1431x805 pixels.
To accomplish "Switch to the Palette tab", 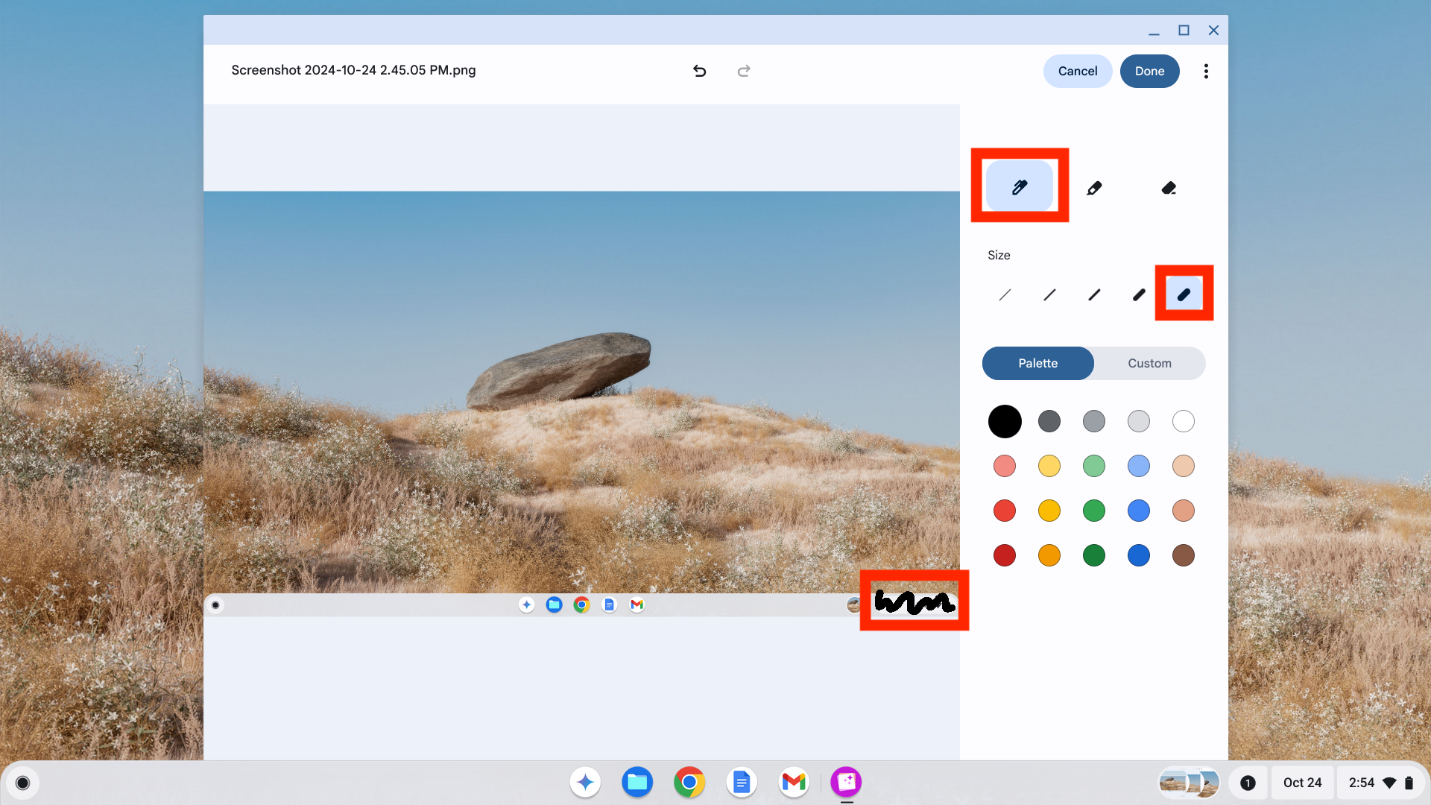I will tap(1038, 363).
